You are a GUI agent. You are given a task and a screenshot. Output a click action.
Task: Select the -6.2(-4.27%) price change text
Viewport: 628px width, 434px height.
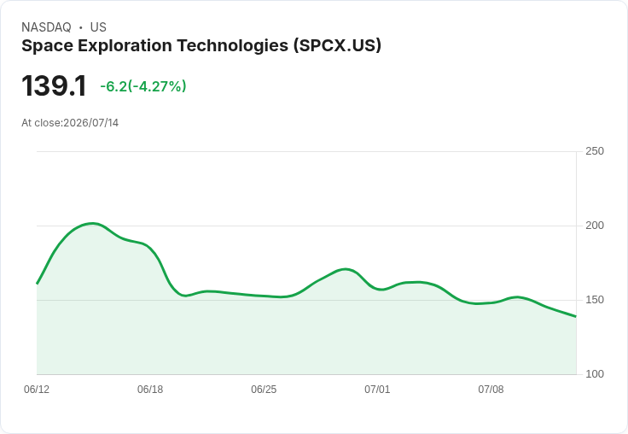point(143,86)
